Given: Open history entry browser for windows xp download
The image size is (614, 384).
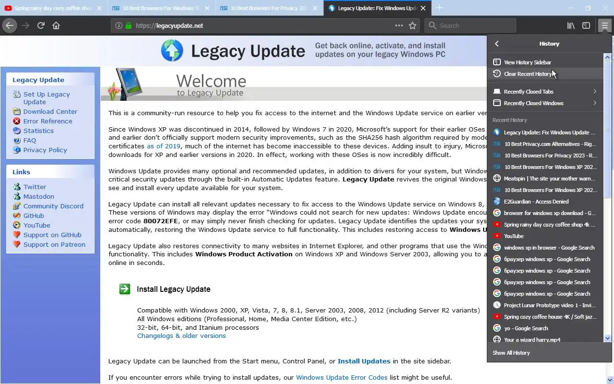Looking at the screenshot, I should click(x=545, y=213).
